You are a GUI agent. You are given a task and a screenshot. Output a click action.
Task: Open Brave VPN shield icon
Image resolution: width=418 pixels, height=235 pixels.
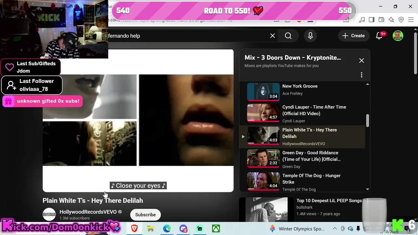click(401, 20)
